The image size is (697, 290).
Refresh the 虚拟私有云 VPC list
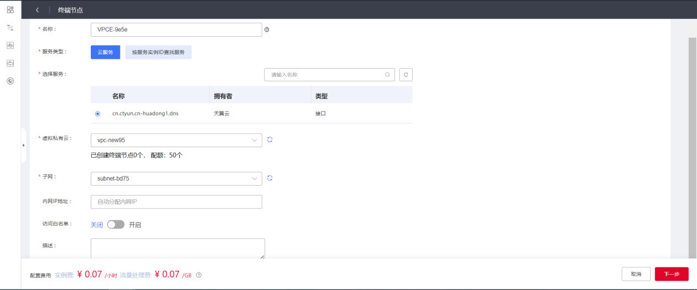pyautogui.click(x=270, y=140)
